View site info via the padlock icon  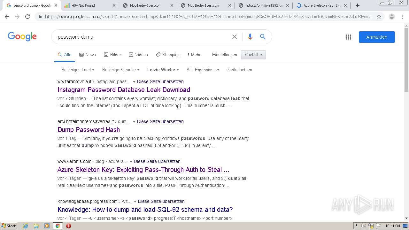[x=40, y=17]
